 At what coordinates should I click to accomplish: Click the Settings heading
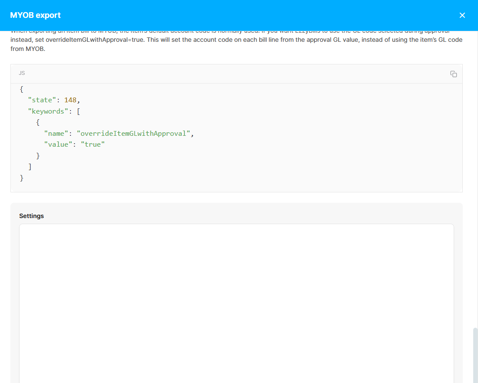click(31, 216)
